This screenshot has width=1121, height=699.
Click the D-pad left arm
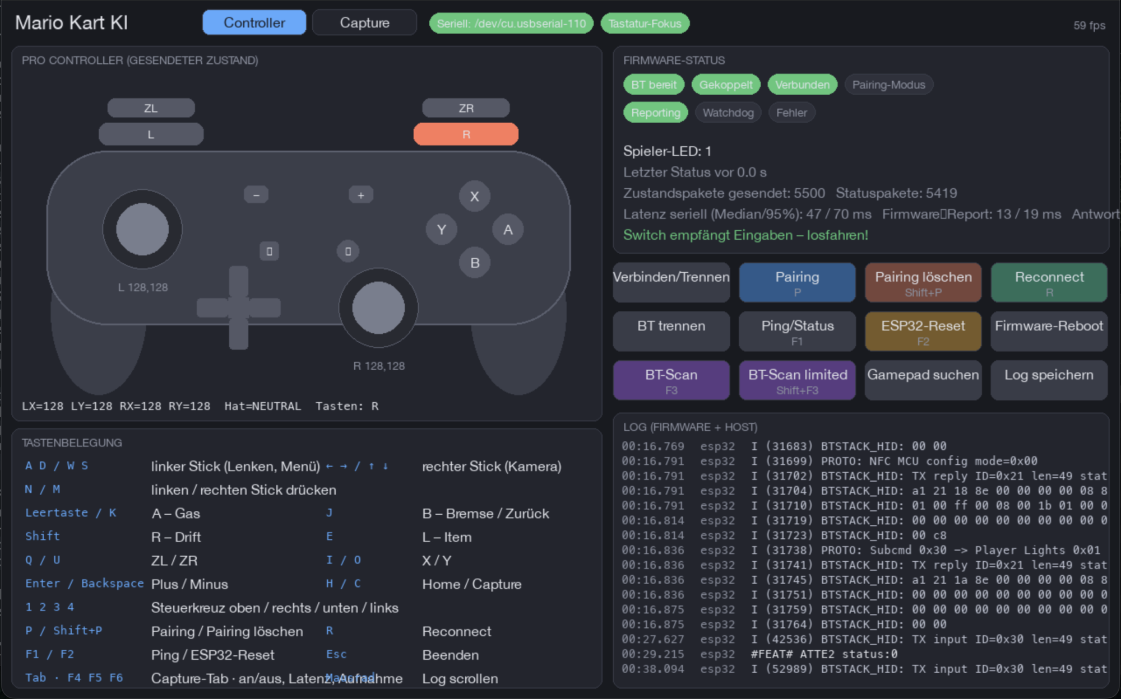pos(212,307)
